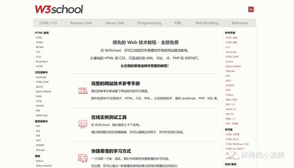Click the 字符集 sidebar heading
This screenshot has height=168, width=294.
229,130
